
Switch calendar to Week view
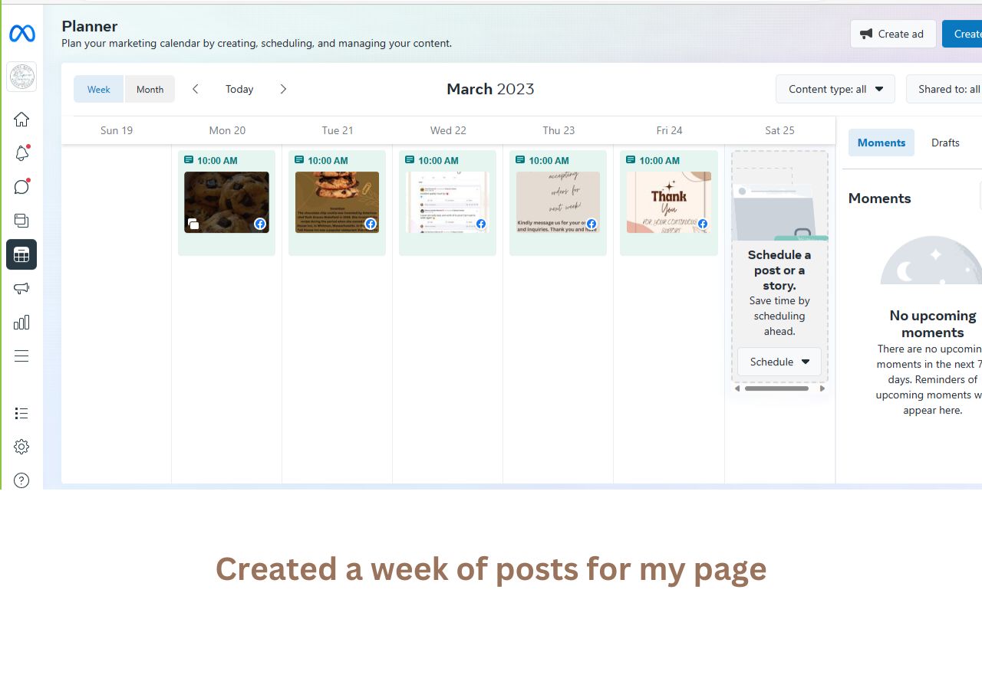(x=99, y=89)
